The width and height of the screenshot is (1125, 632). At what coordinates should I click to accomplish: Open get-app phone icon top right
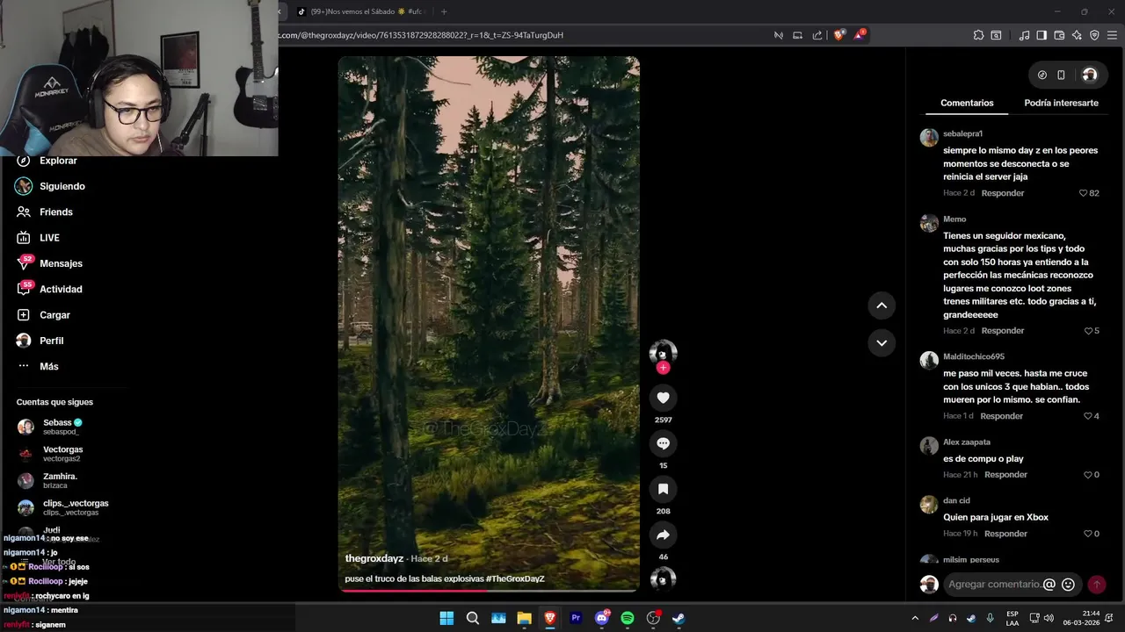click(1061, 75)
